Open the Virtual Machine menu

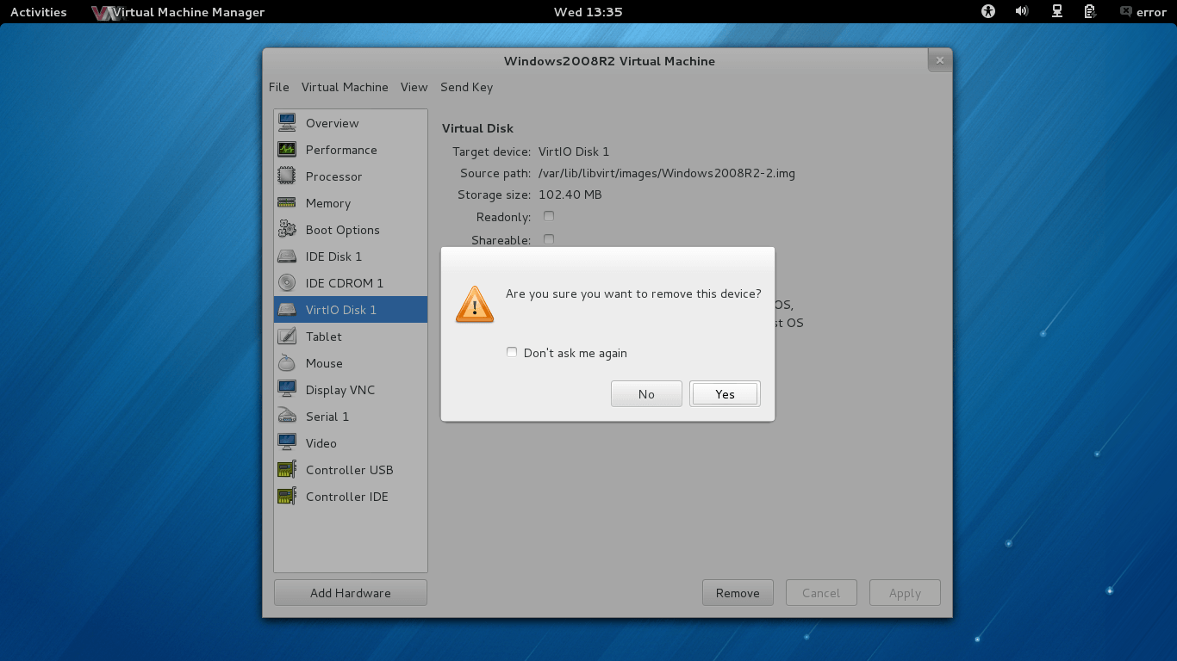click(345, 87)
